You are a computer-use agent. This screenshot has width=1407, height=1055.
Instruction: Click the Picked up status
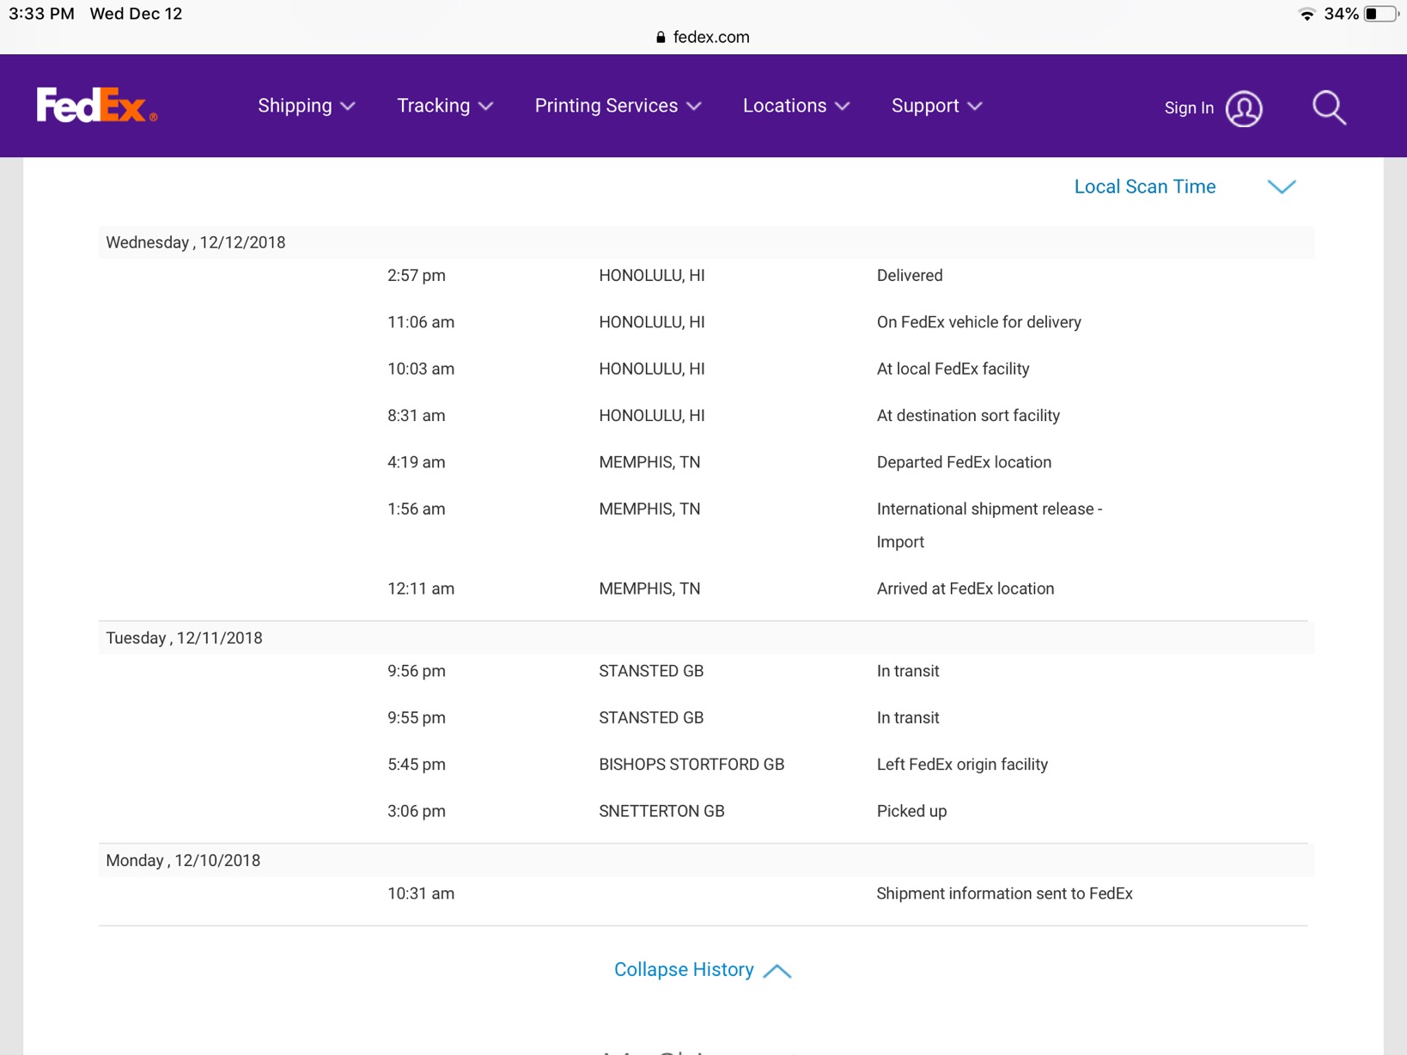[x=911, y=811]
